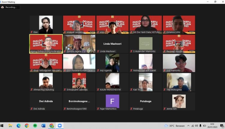Click Fajar Mamontoo's purple F avatar tile
Viewport: 225px width, 129px height.
[112, 101]
